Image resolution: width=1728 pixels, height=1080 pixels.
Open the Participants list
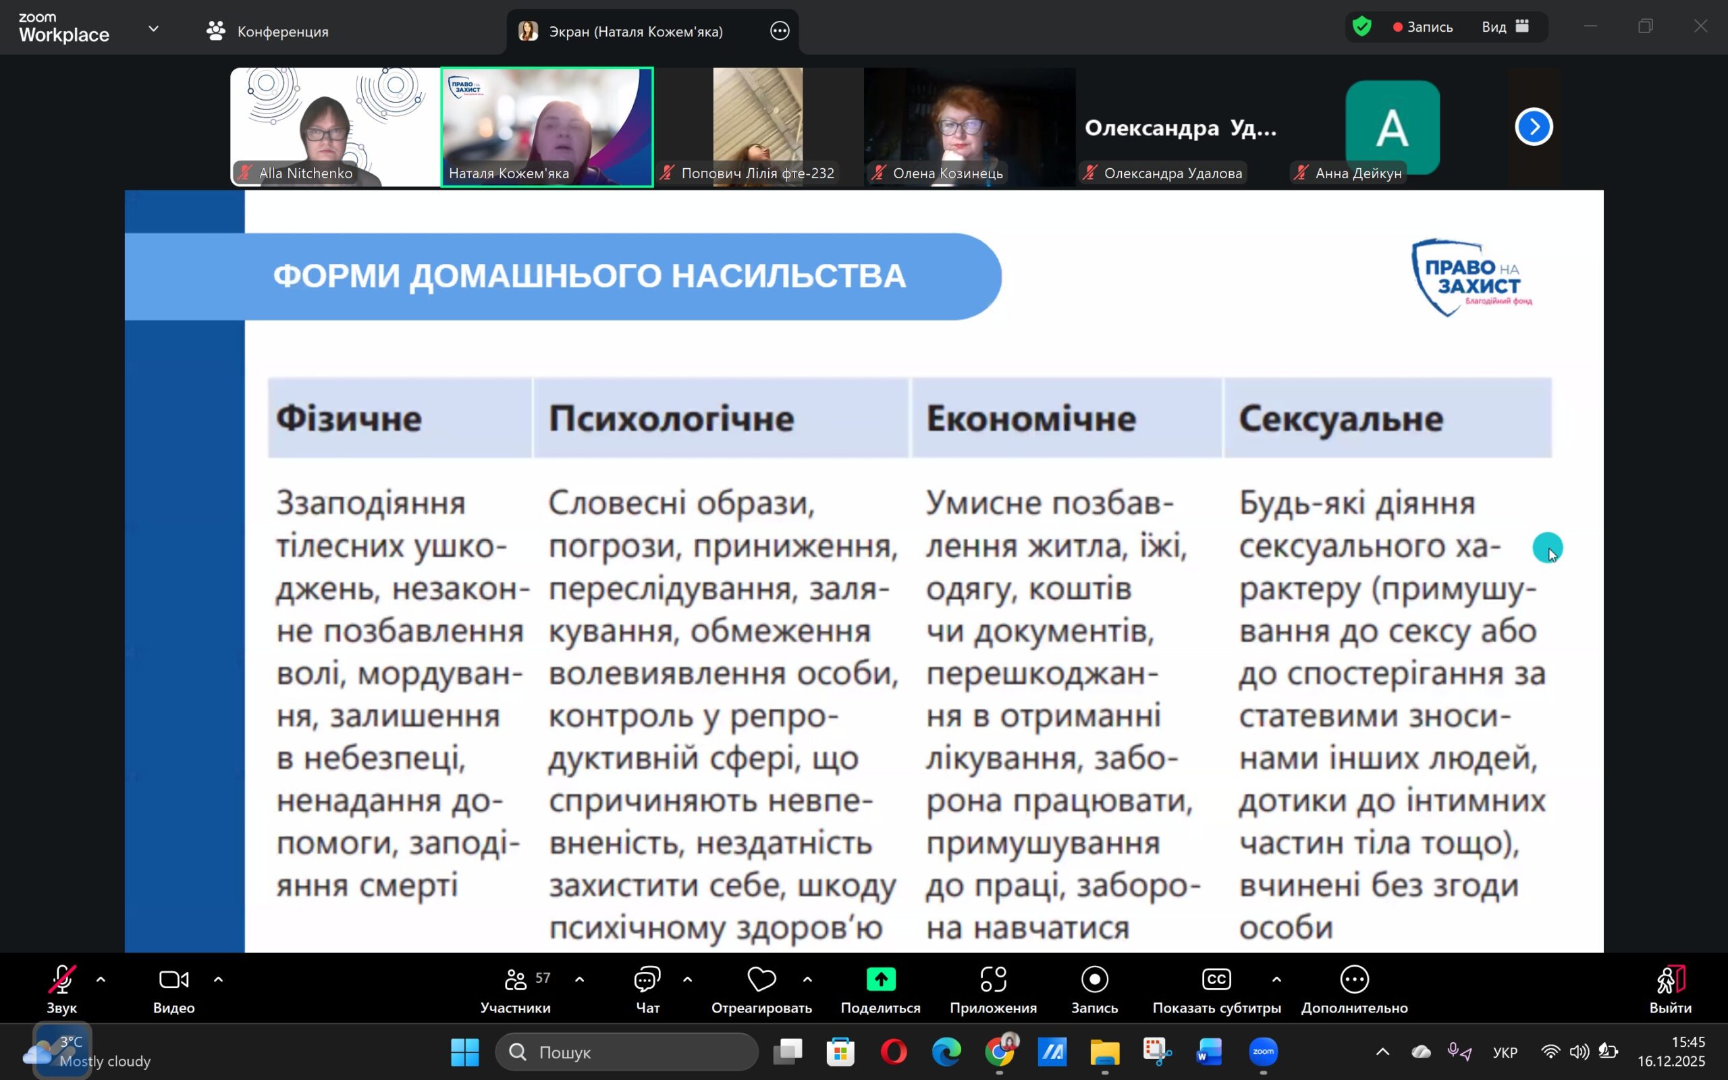pyautogui.click(x=516, y=989)
